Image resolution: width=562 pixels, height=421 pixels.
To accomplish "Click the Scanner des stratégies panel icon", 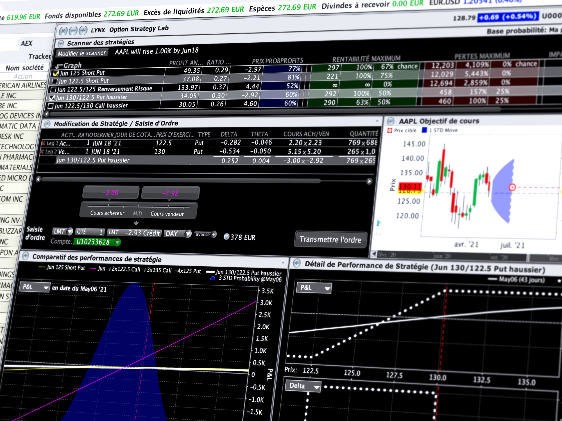I will (x=61, y=44).
